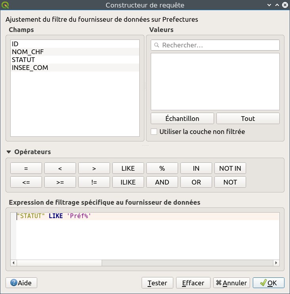Insert the not-equal operator

(94, 182)
